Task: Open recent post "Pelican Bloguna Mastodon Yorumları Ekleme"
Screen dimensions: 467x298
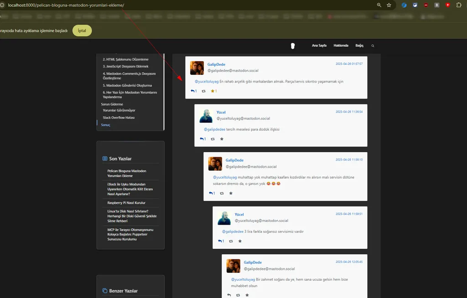Action: [x=127, y=173]
